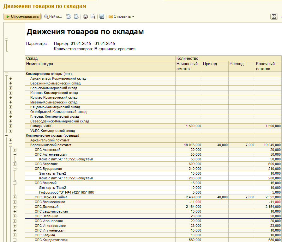The width and height of the screenshot is (282, 242).
Task: Click the printer icon to print report
Action: pos(85,16)
